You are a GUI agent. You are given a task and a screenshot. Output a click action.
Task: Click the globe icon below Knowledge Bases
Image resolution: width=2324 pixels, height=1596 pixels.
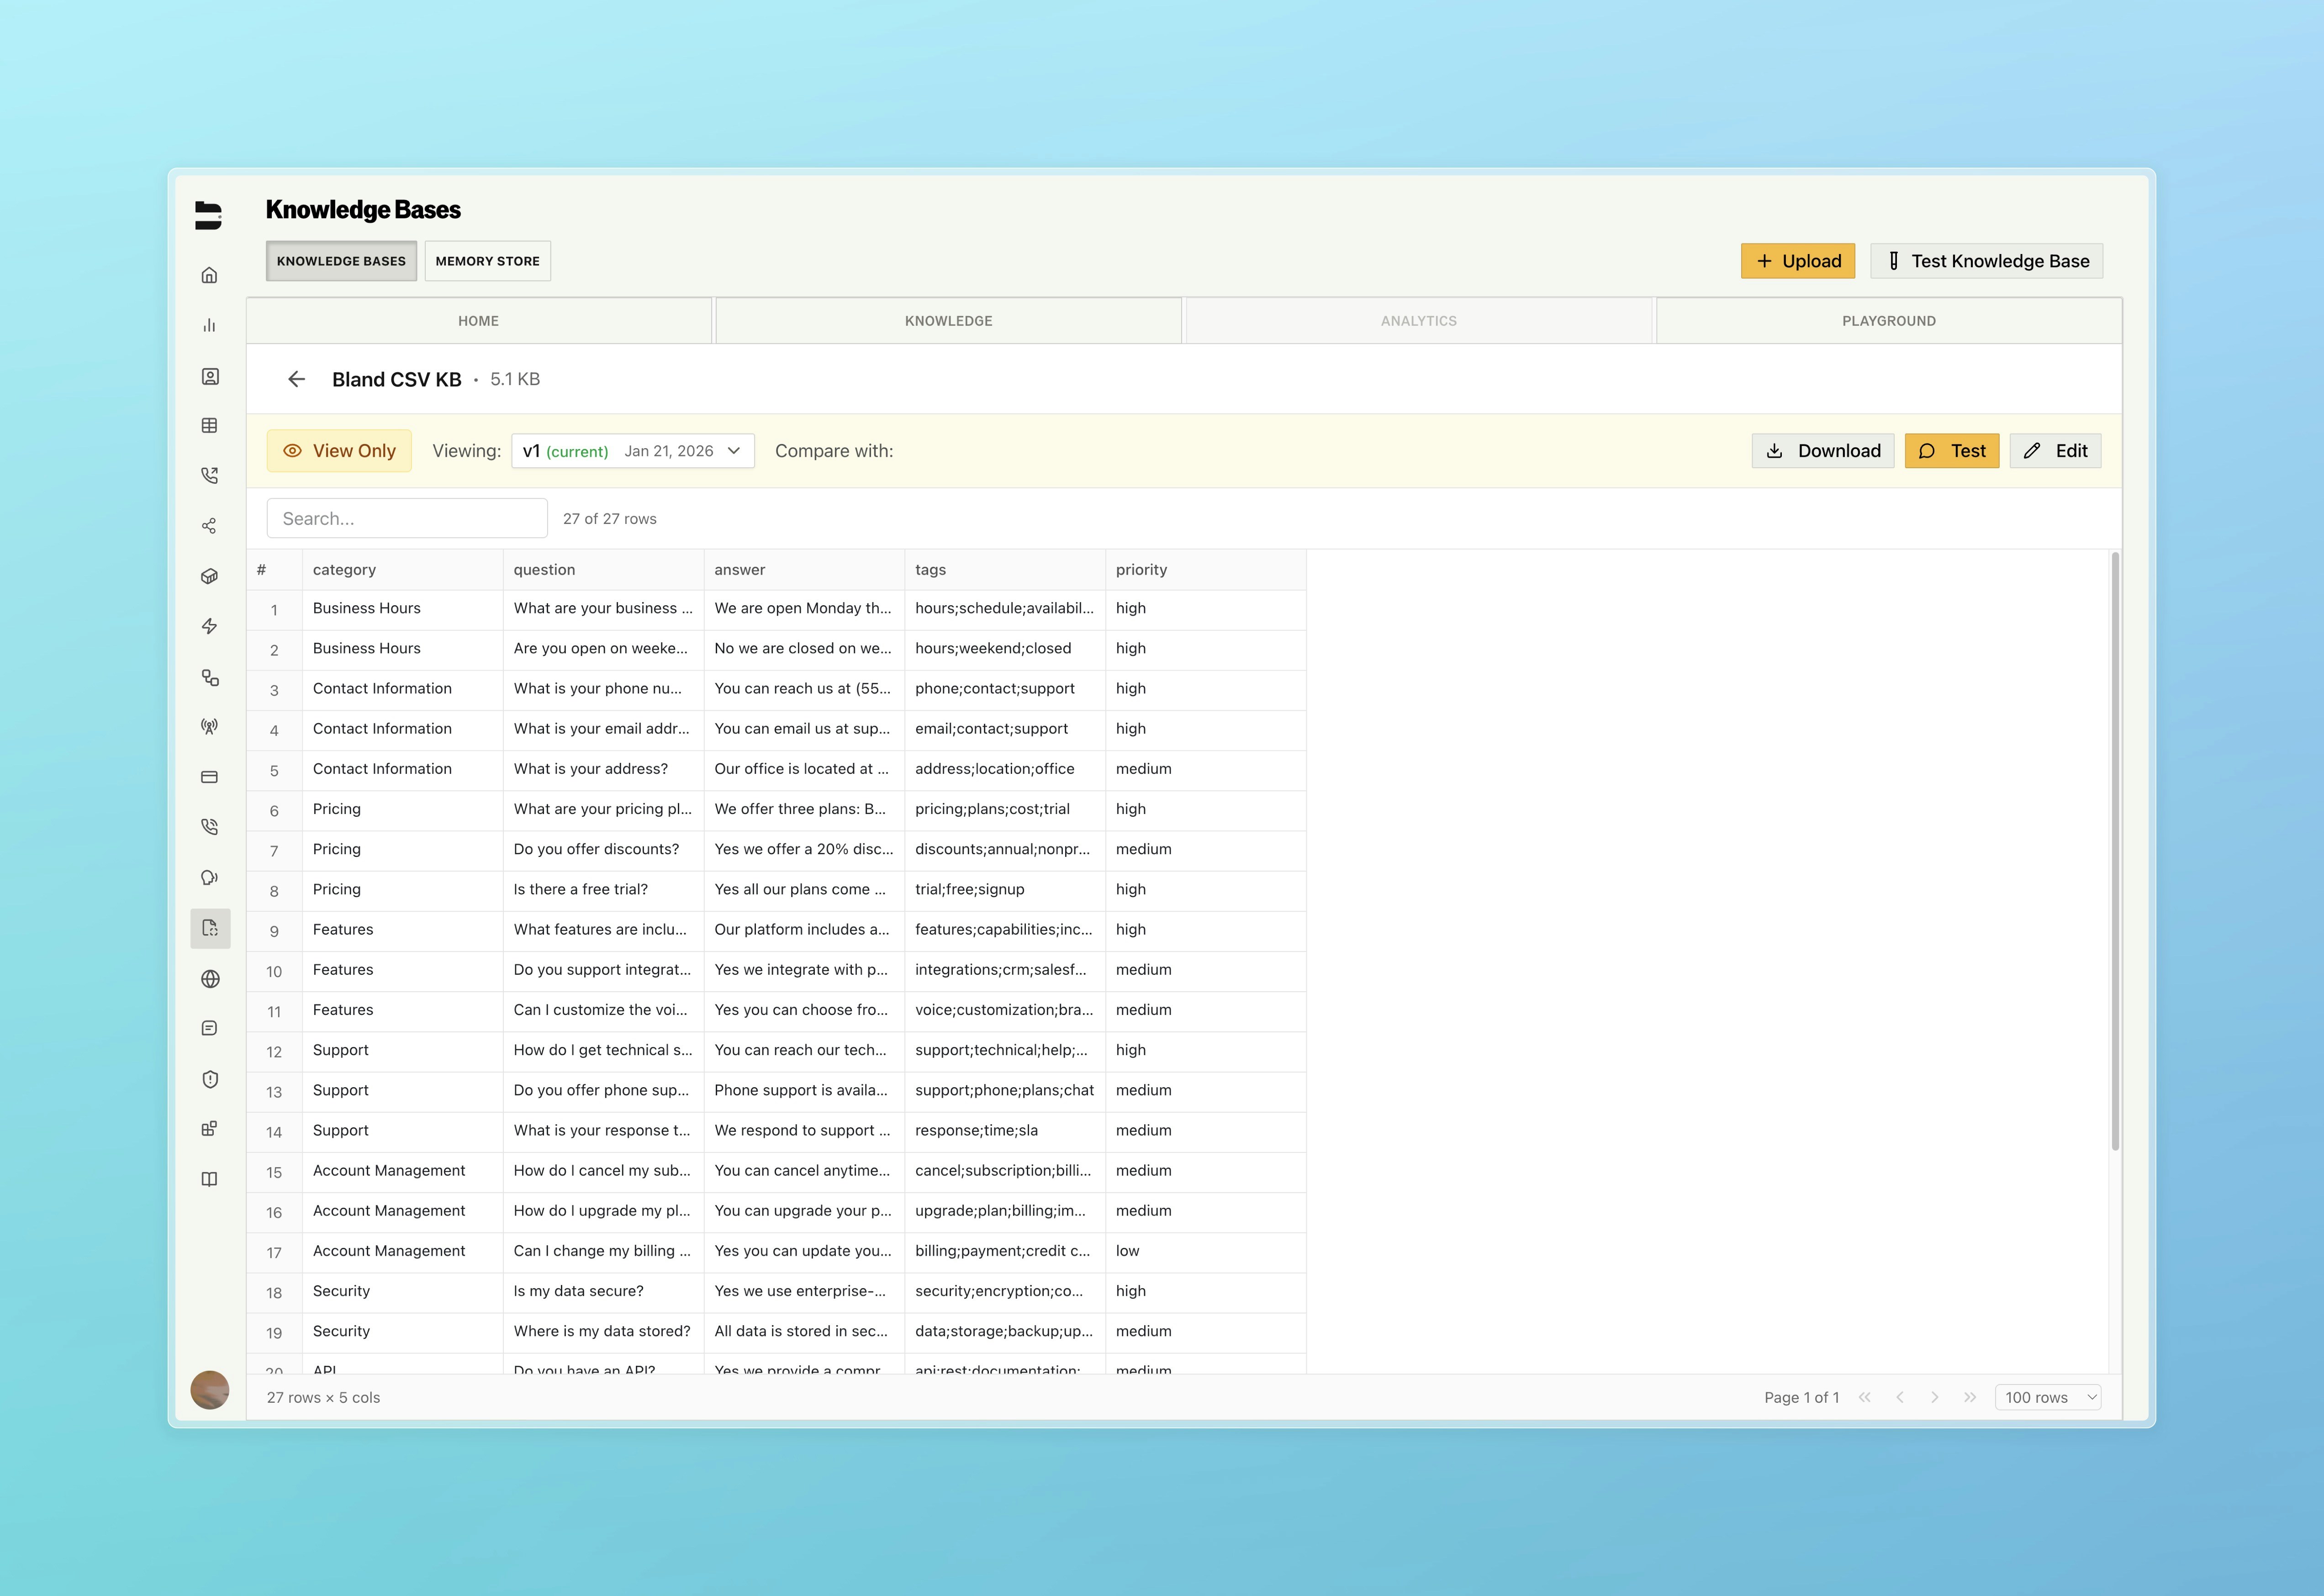click(210, 979)
